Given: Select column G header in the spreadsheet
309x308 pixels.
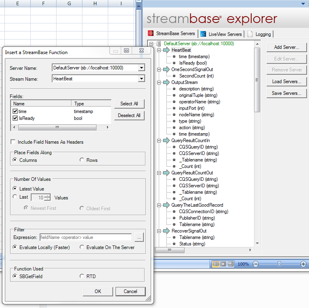Looking at the screenshot, I should (x=69, y=4).
